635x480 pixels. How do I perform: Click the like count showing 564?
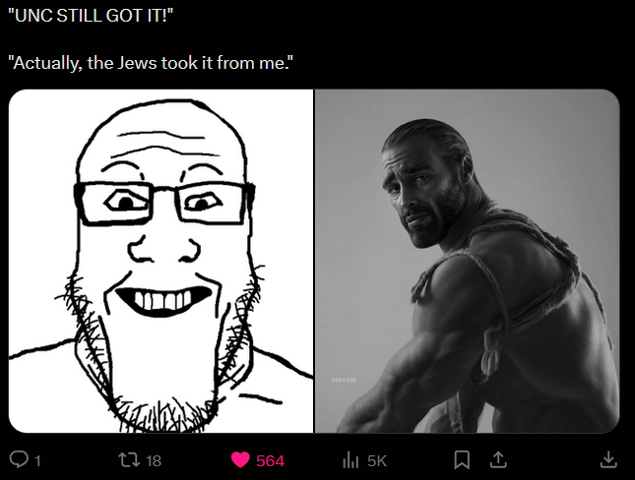[270, 460]
